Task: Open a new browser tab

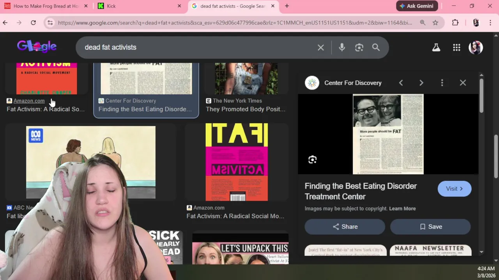Action: pyautogui.click(x=287, y=6)
